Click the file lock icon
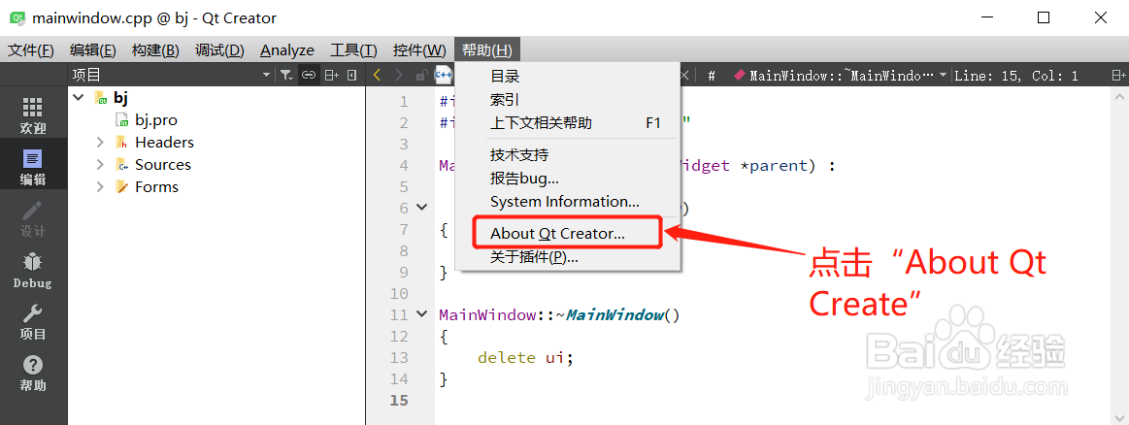The image size is (1129, 425). point(422,75)
